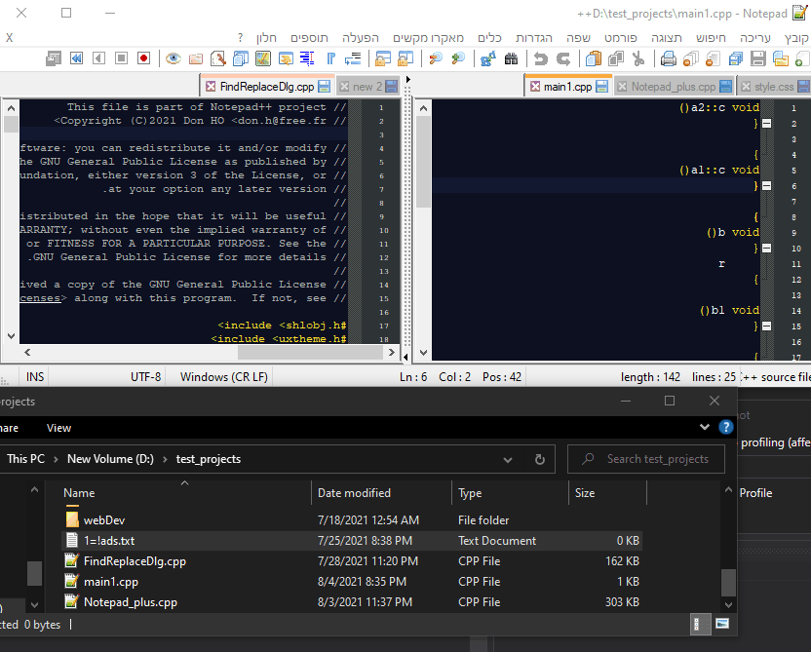Open User Defined Language dialog icon

[x=286, y=58]
